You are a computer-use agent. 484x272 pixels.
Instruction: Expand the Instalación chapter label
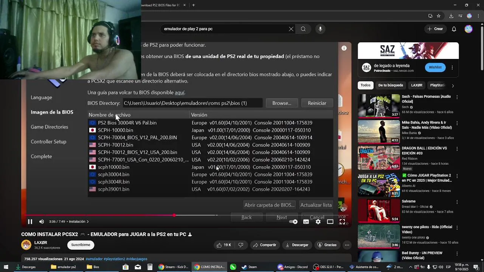79,222
